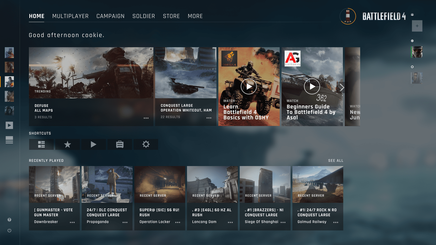Click the Battlefield 4 logo
The image size is (436, 245).
coord(384,16)
